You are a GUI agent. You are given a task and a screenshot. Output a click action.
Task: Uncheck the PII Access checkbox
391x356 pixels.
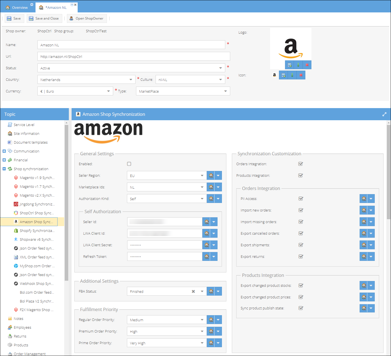point(301,199)
